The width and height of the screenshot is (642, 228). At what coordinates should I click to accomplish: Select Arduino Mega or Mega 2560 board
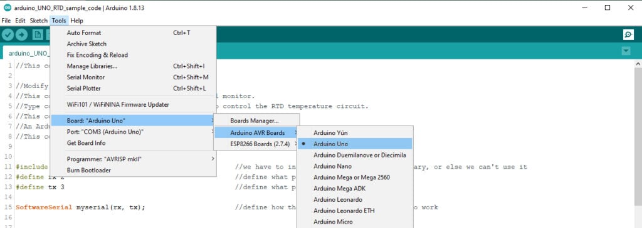pos(355,177)
